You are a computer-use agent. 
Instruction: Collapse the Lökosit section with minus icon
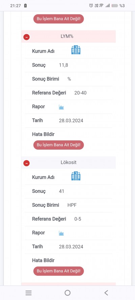pyautogui.click(x=26, y=163)
